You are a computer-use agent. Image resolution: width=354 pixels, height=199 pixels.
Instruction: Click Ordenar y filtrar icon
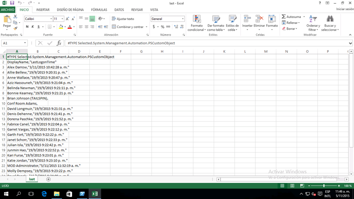pos(313,19)
